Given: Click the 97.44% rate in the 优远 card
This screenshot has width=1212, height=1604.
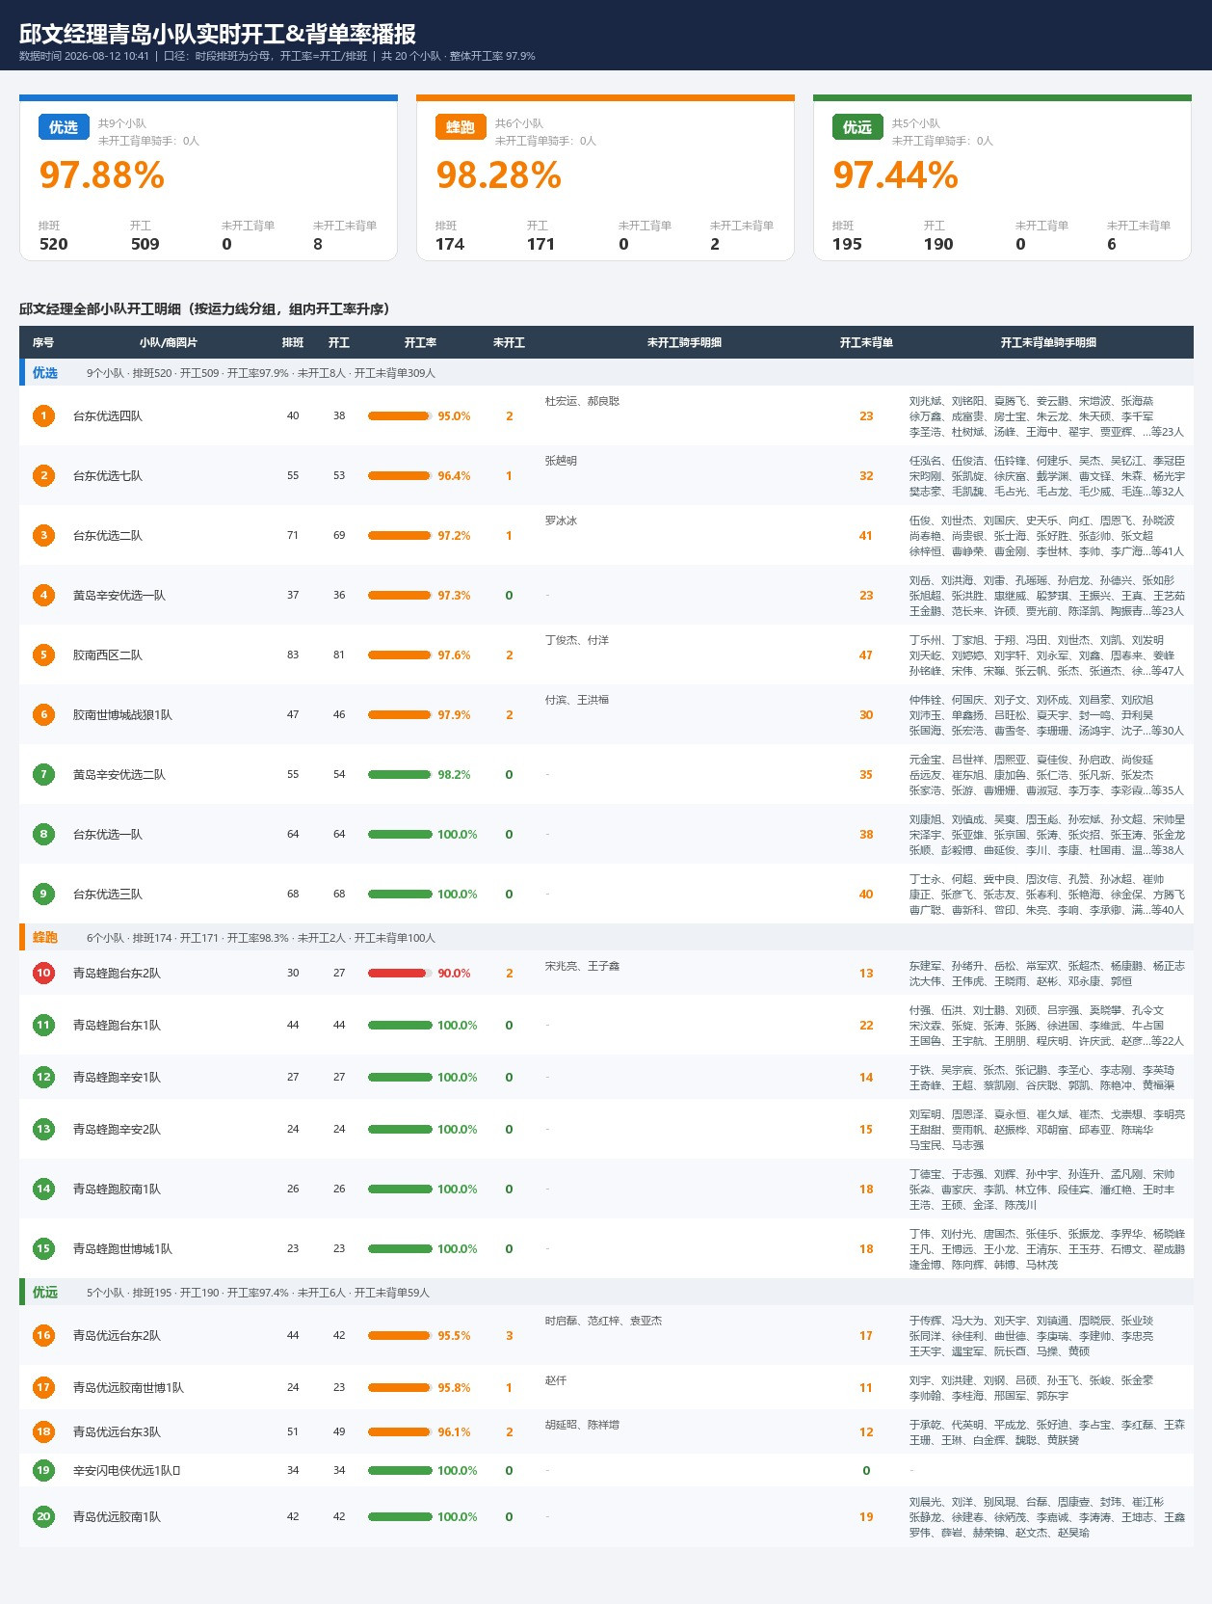Looking at the screenshot, I should click(896, 175).
